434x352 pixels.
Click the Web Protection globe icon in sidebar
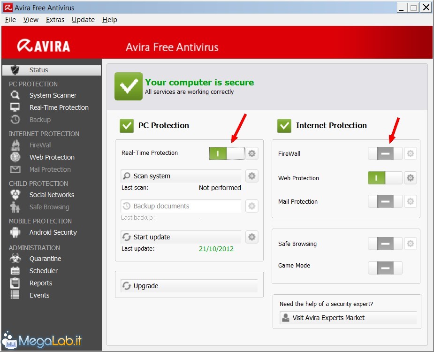[15, 157]
